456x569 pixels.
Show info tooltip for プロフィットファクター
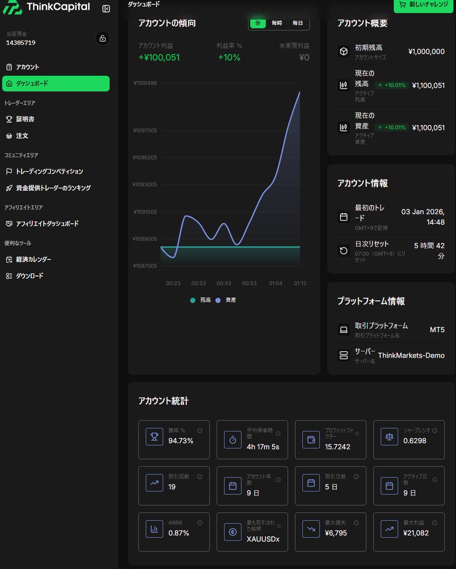(x=356, y=433)
